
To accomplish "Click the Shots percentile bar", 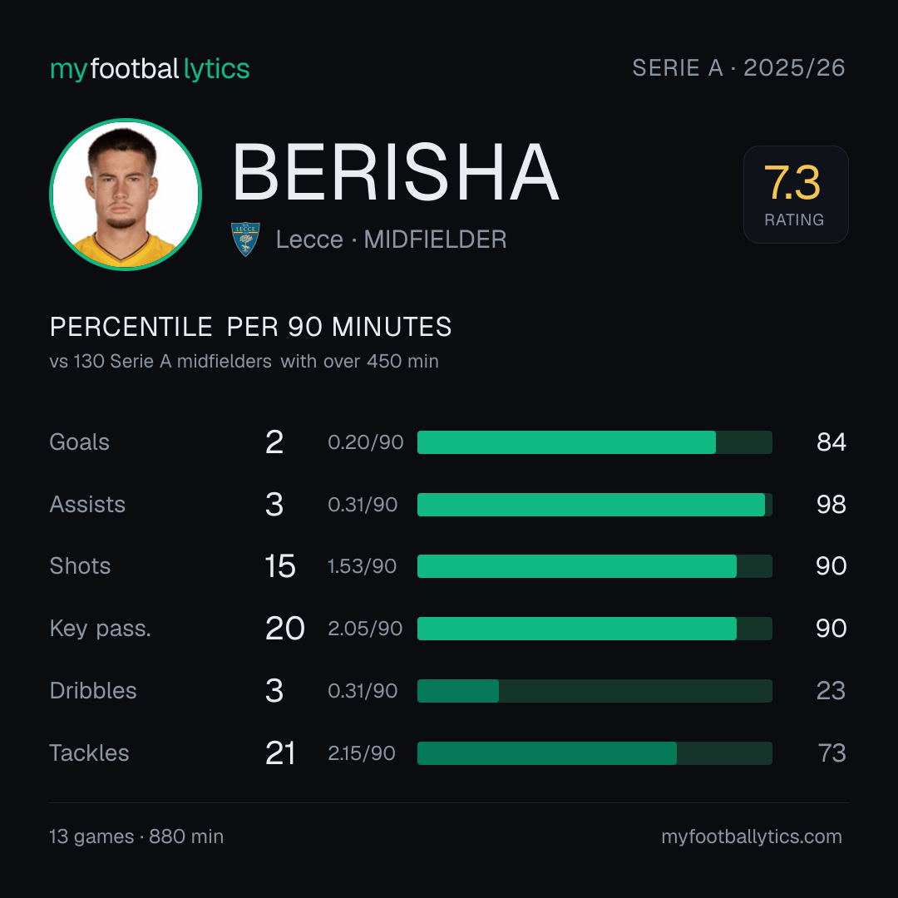I will pyautogui.click(x=595, y=566).
